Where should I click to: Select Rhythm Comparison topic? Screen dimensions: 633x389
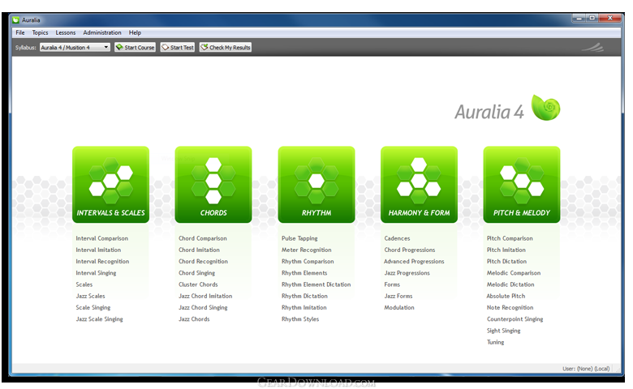[308, 262]
